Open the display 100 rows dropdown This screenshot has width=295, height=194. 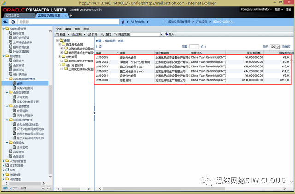click(275, 47)
